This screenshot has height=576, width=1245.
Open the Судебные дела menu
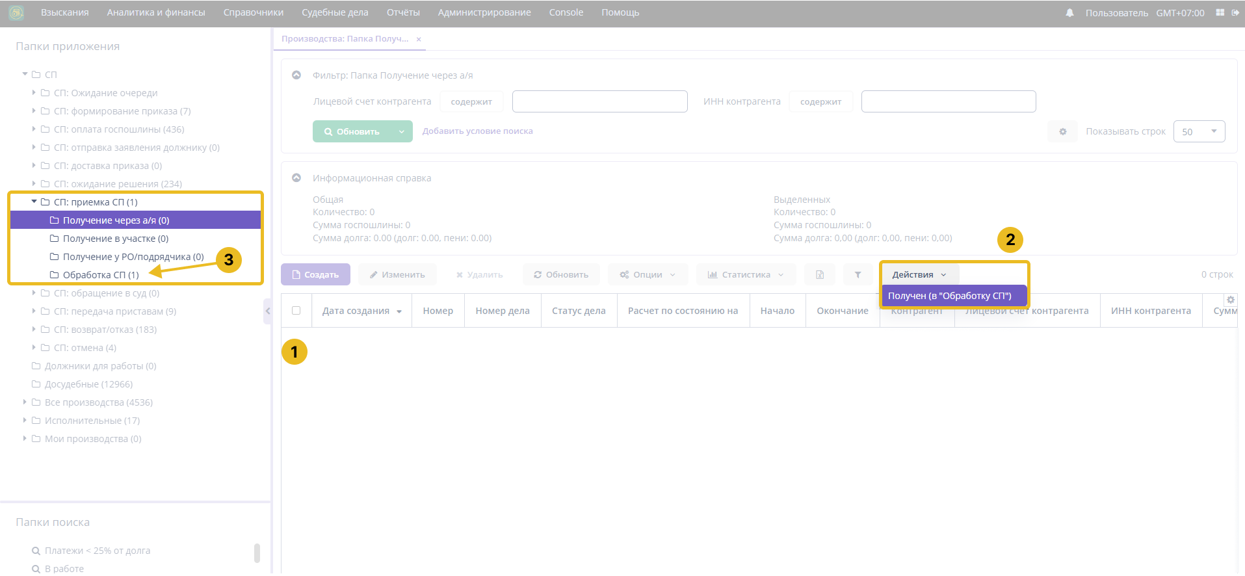tap(335, 12)
